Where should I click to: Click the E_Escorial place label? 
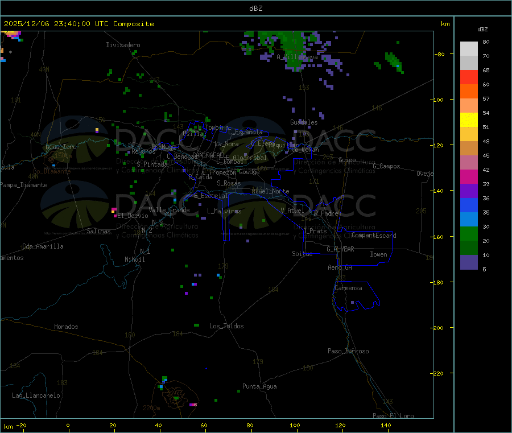point(210,196)
